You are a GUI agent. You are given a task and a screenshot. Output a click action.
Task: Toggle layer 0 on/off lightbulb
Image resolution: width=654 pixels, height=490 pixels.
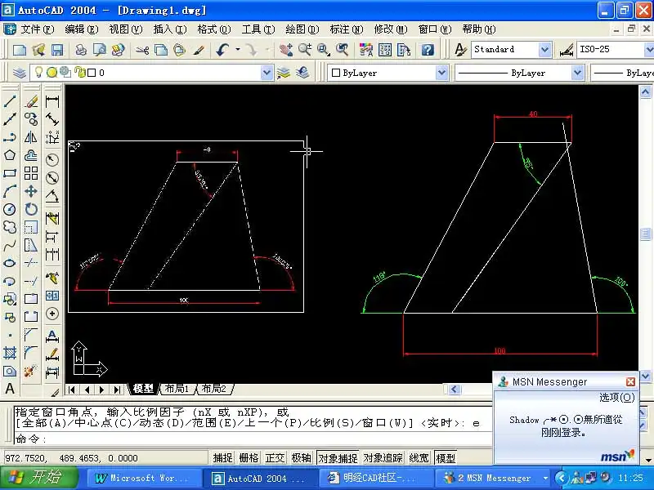(38, 73)
